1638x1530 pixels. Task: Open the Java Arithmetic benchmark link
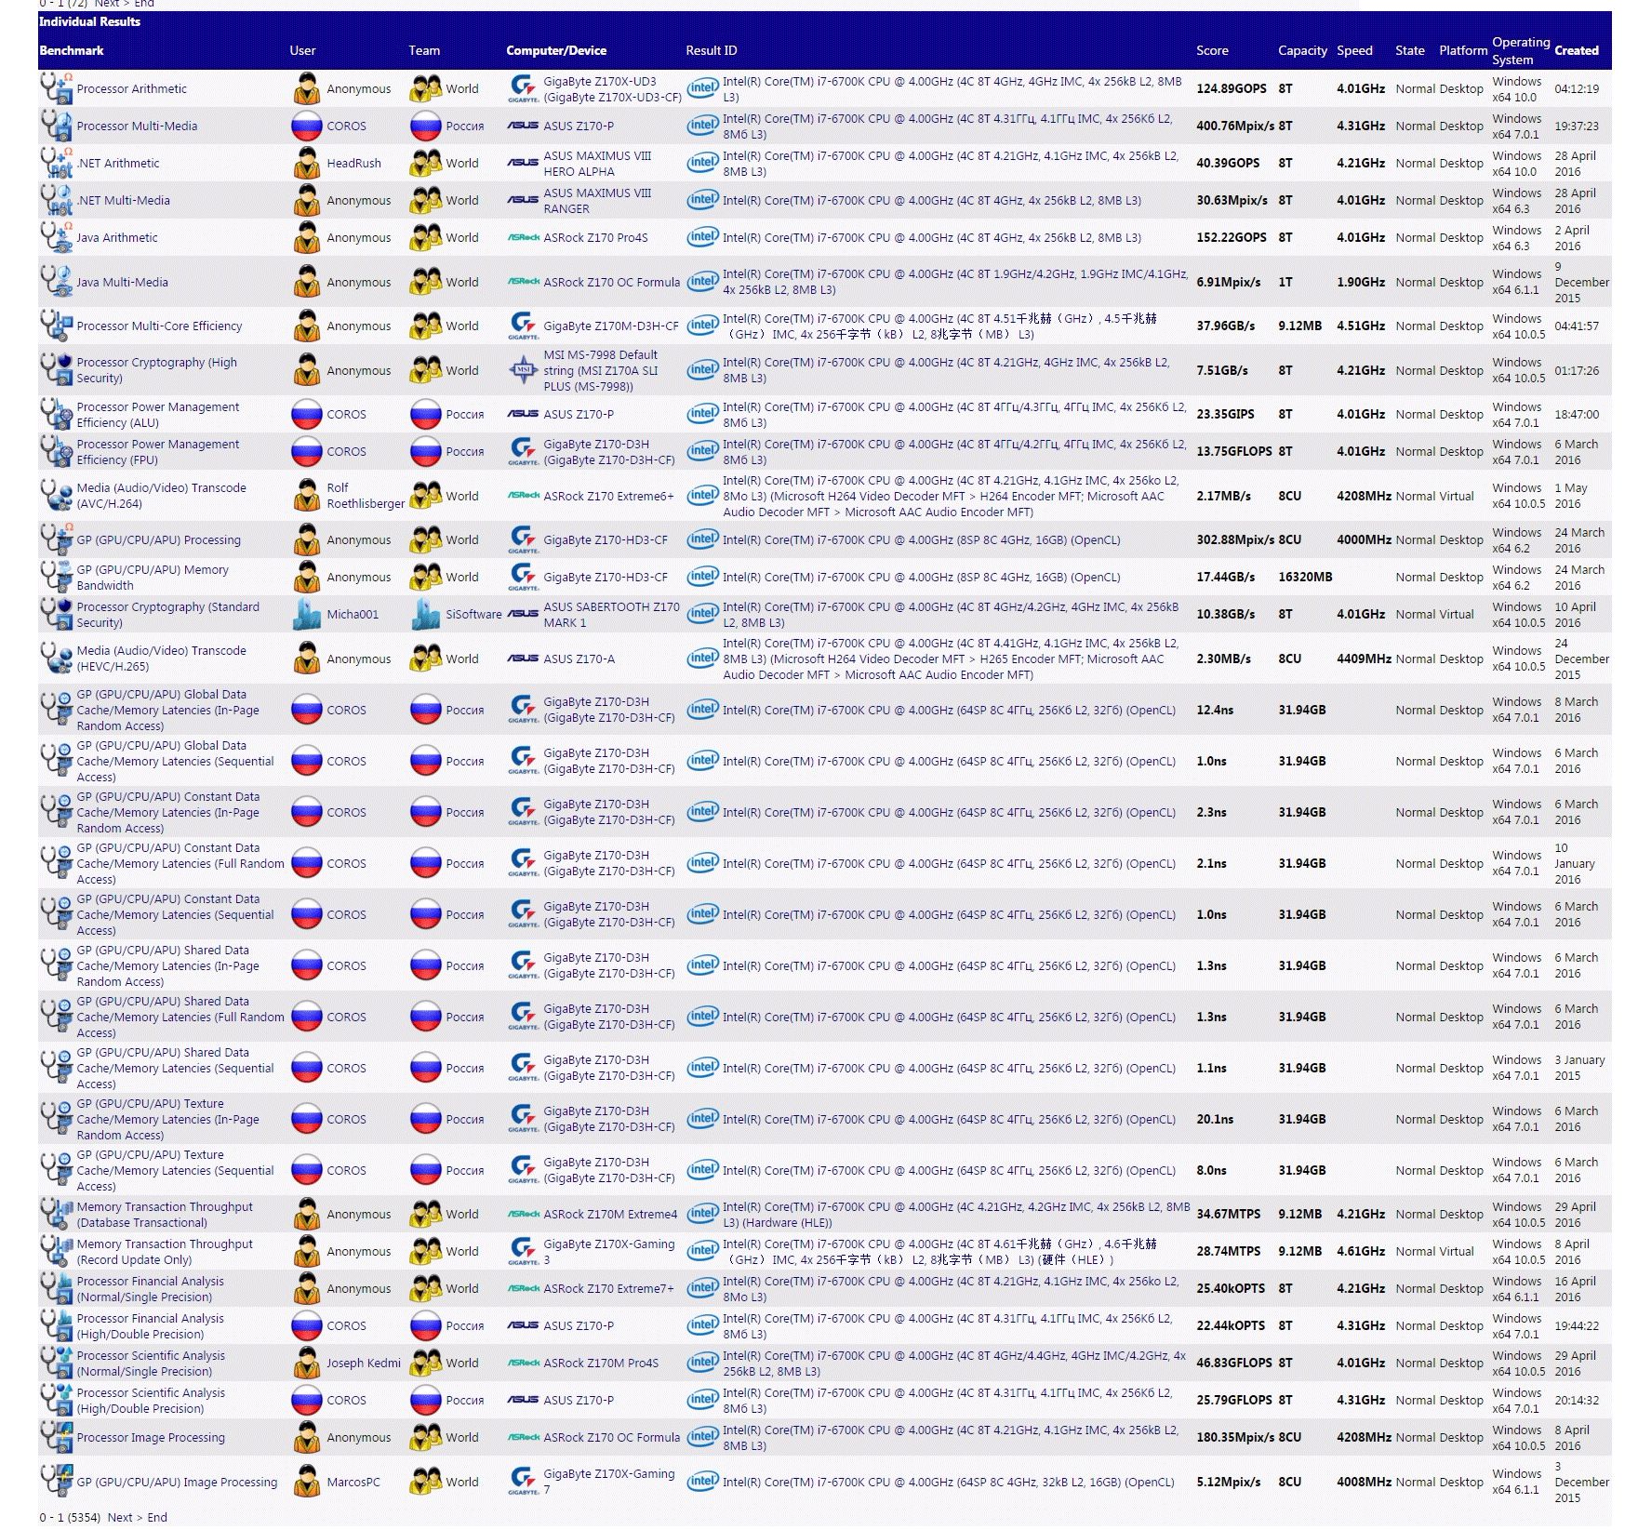[x=117, y=237]
